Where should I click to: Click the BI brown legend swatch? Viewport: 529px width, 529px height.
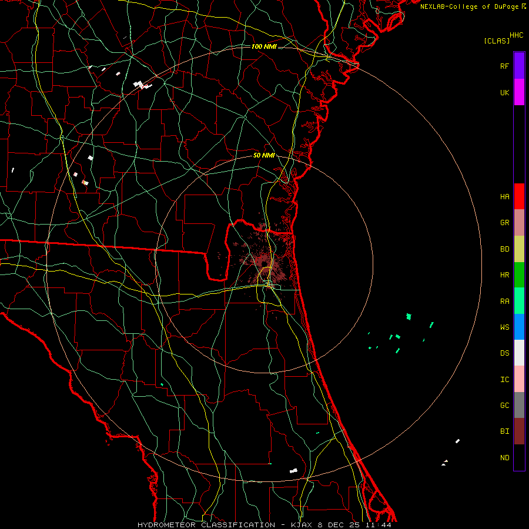click(519, 431)
